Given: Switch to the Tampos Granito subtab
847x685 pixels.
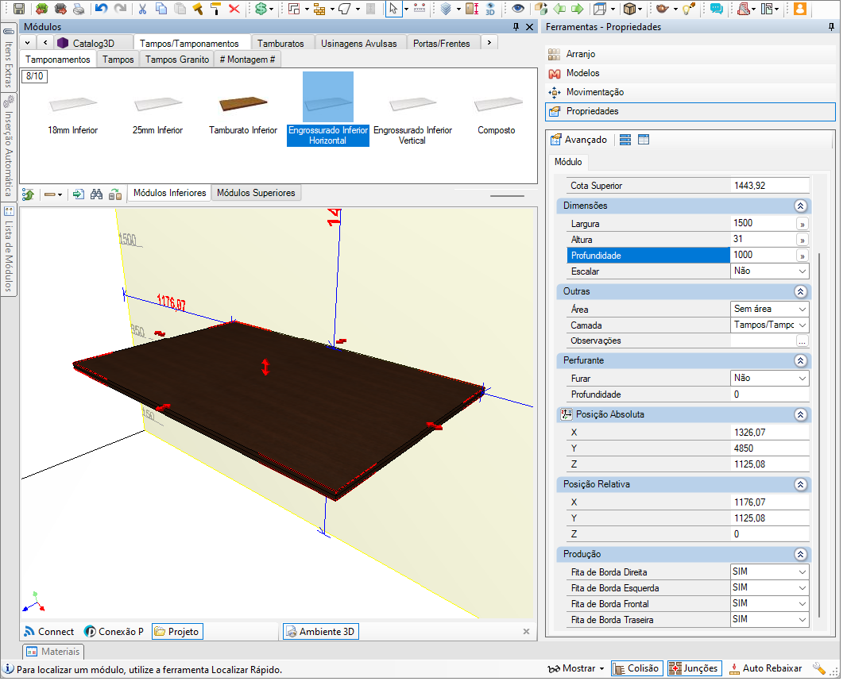Looking at the screenshot, I should 177,60.
